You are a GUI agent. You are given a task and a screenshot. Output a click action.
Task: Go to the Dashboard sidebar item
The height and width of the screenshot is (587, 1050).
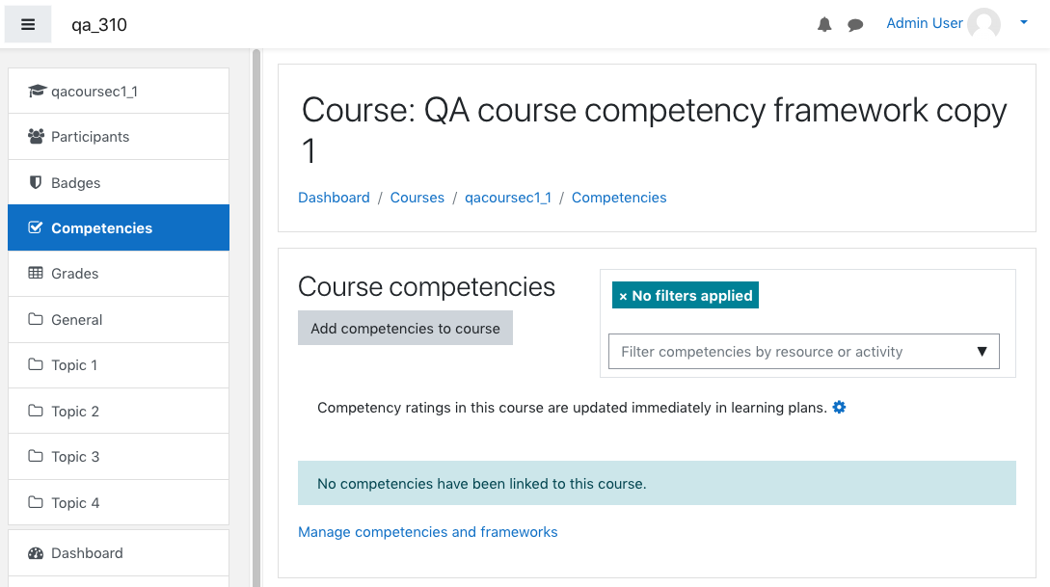(x=119, y=553)
